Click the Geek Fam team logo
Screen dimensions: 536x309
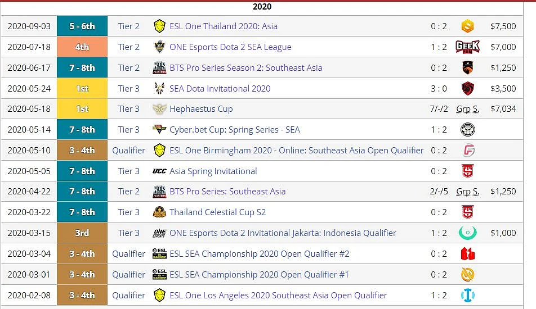click(467, 47)
